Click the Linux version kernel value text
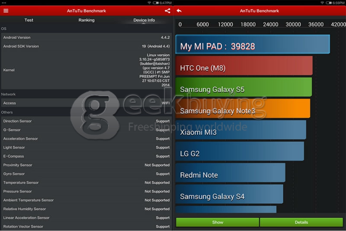This screenshot has width=346, height=231. 154,70
